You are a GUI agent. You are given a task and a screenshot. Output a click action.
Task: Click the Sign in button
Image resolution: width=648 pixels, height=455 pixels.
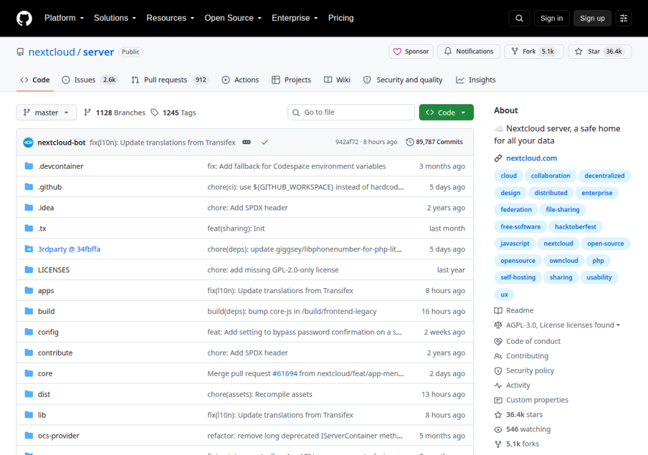click(551, 18)
